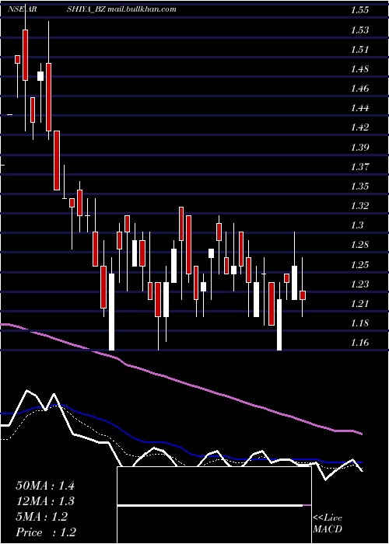Open the mail.bullkhan.com header text
The image size is (389, 544).
tap(142, 9)
